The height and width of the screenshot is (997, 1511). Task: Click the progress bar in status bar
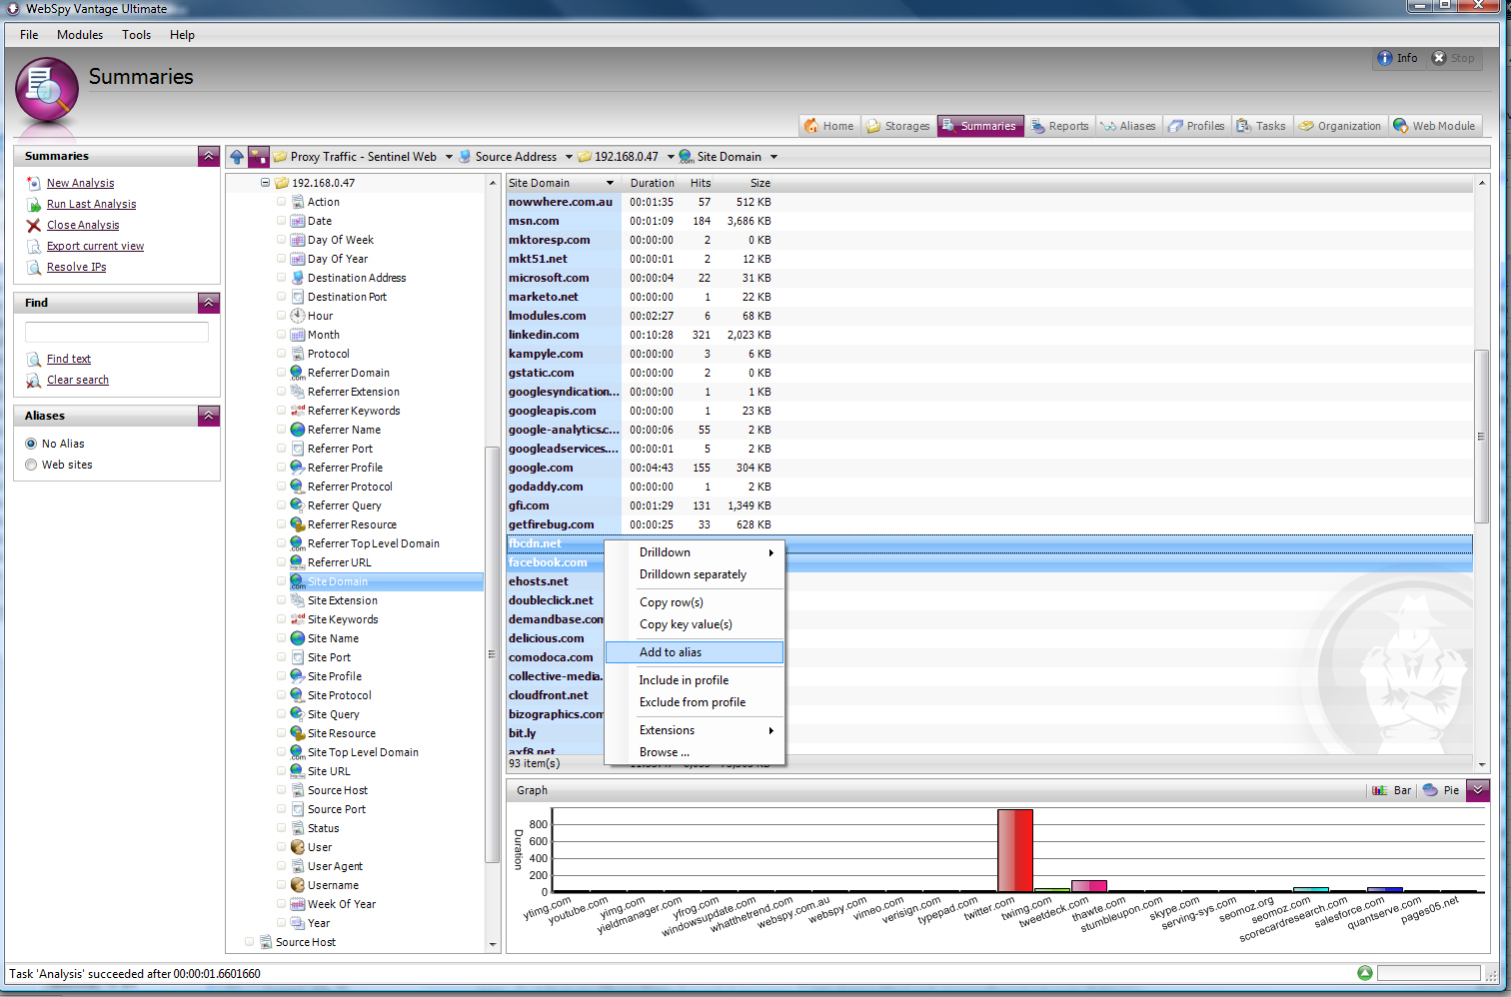tap(1428, 973)
